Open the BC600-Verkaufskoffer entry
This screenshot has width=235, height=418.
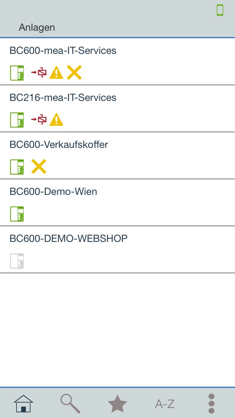coord(59,145)
